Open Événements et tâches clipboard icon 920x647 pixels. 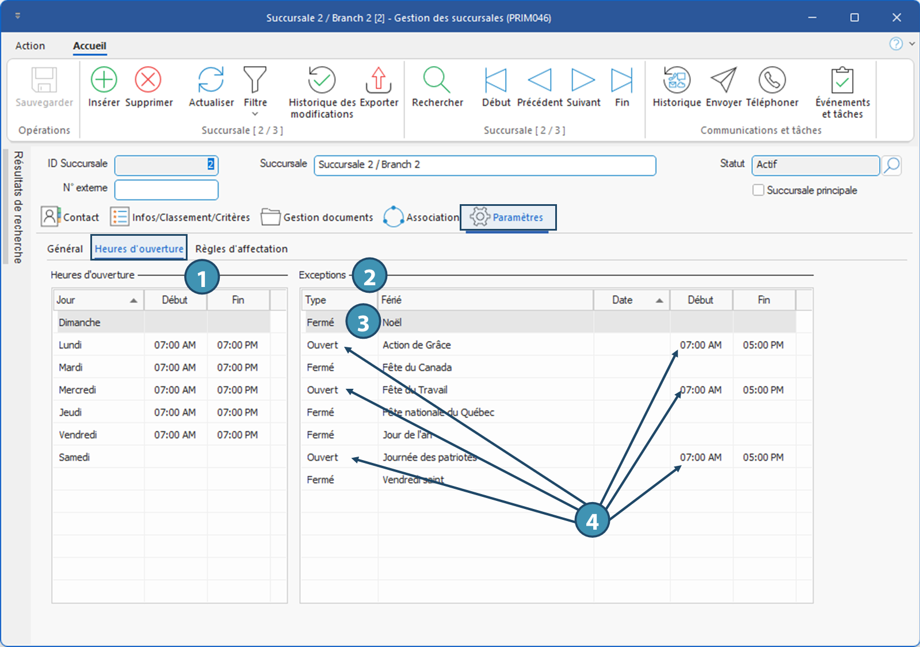click(842, 80)
